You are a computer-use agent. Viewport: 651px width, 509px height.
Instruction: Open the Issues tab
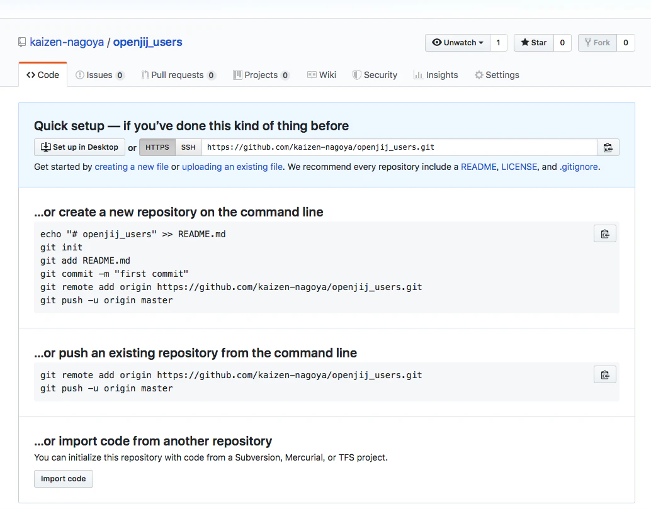pos(99,75)
